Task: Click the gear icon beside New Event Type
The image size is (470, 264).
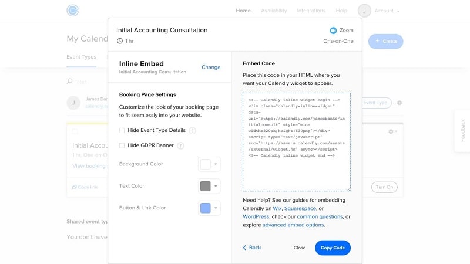Action: tap(399, 103)
